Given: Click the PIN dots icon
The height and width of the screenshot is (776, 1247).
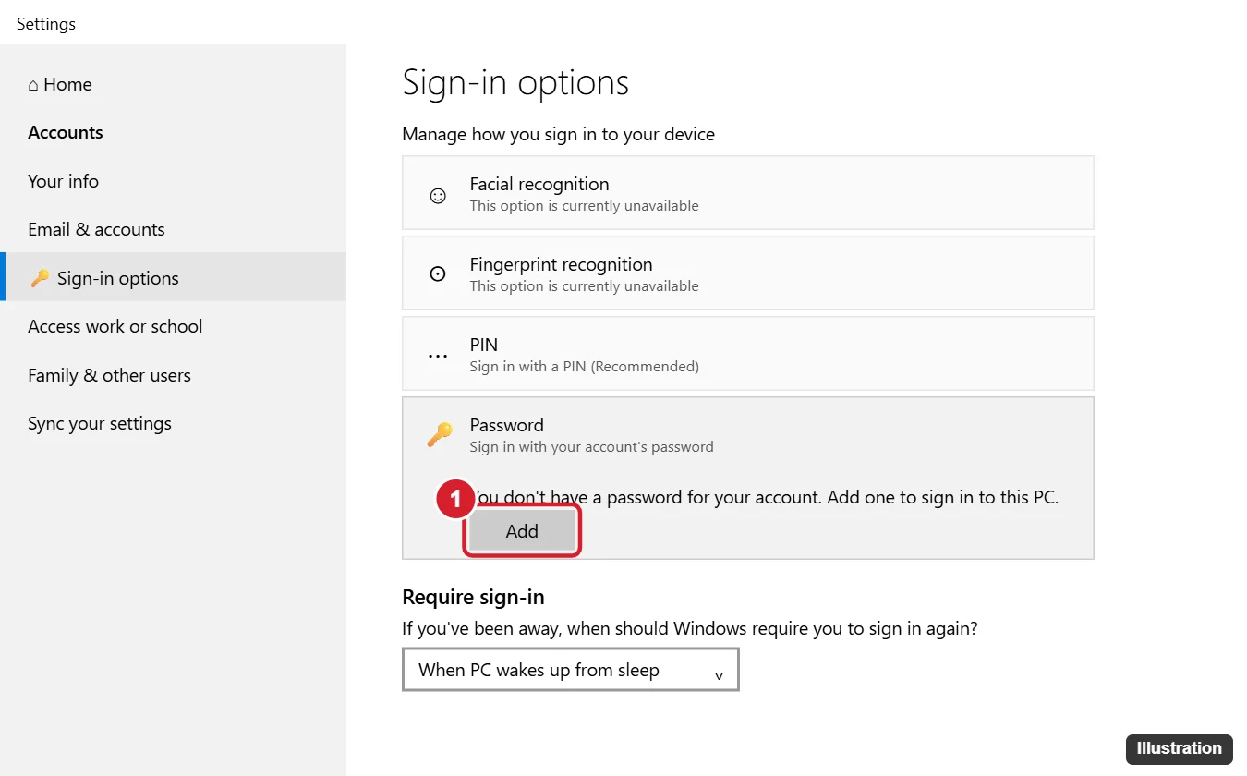Looking at the screenshot, I should [x=439, y=356].
